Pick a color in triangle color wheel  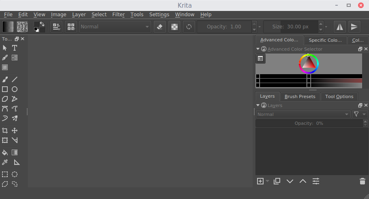coord(309,64)
